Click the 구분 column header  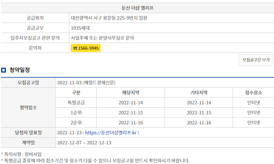[x=76, y=93]
